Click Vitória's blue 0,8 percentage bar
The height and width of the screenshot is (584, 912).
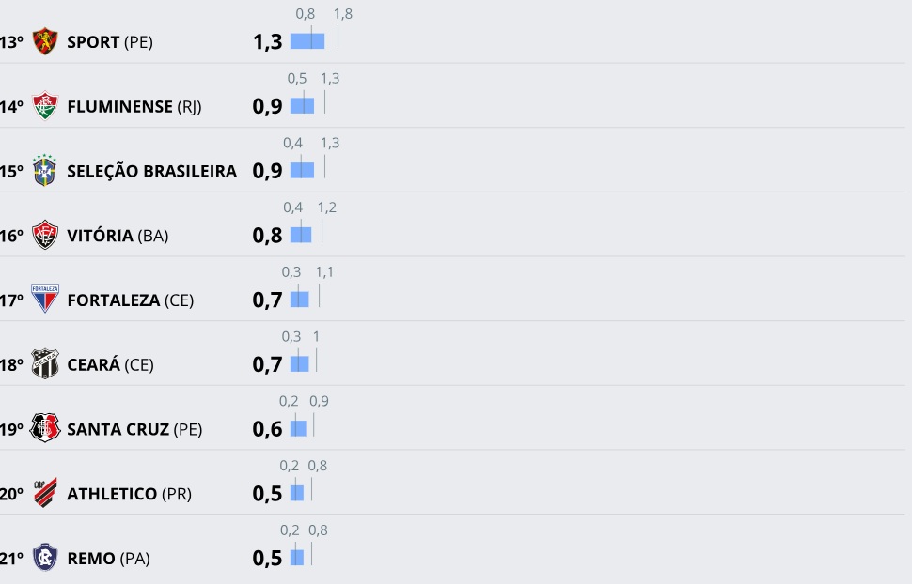click(x=301, y=235)
